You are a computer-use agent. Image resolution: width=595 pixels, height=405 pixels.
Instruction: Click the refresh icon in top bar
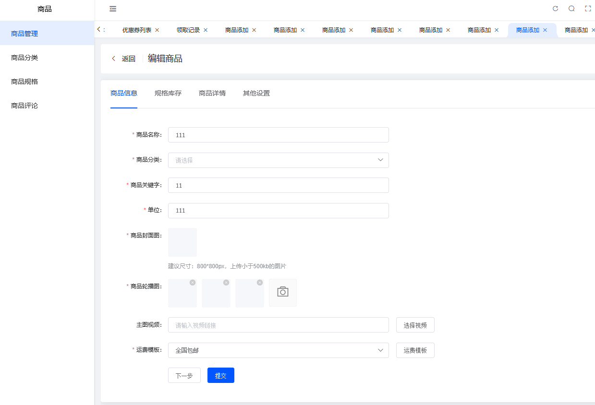pos(555,9)
